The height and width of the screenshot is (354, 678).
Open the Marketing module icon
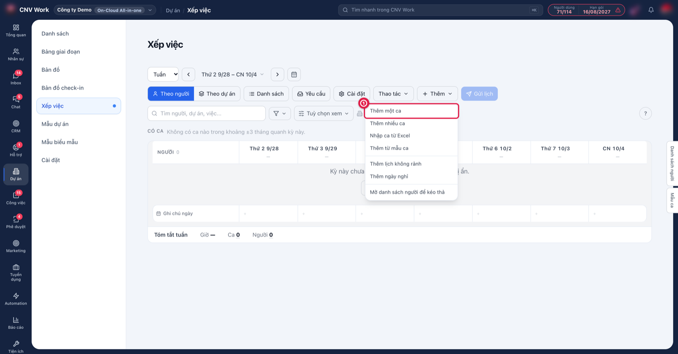click(16, 246)
